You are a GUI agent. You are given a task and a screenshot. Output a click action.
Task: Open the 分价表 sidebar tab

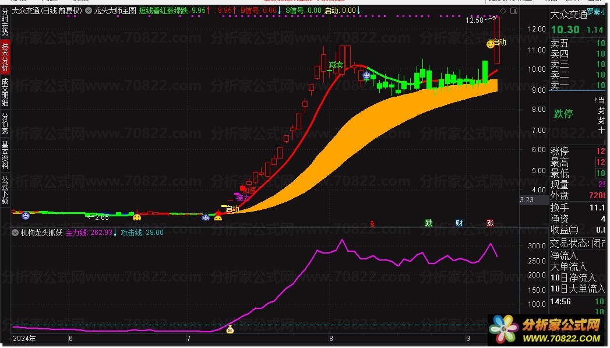click(5, 123)
